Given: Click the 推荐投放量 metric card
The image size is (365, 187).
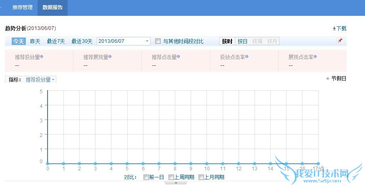Looking at the screenshot, I should 39,61.
